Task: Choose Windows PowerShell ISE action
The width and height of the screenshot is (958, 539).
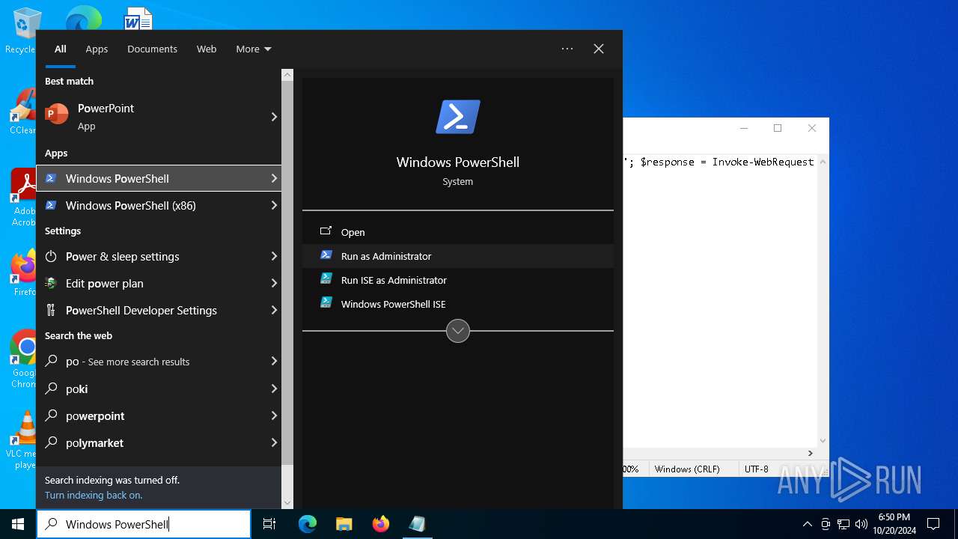Action: click(458, 304)
